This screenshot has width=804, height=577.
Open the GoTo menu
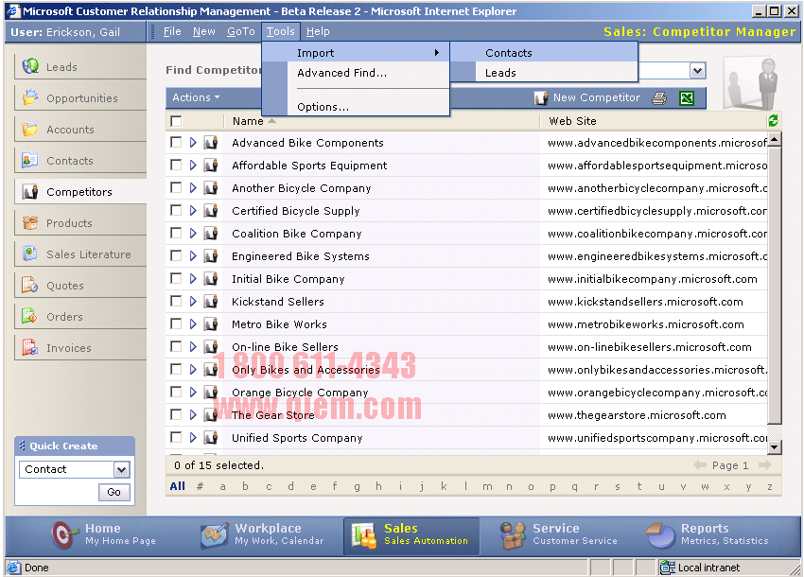[241, 31]
